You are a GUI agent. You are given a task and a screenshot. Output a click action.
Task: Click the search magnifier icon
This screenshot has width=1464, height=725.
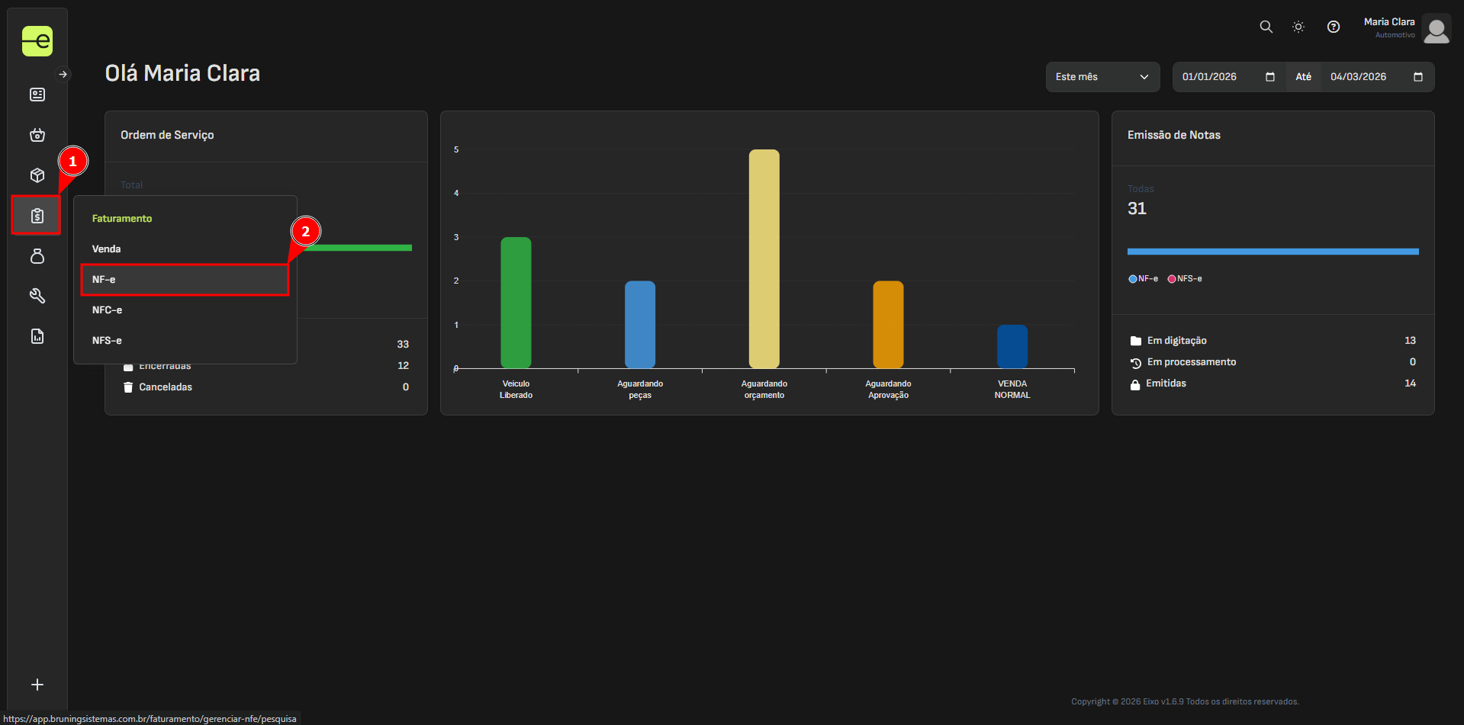pos(1266,27)
